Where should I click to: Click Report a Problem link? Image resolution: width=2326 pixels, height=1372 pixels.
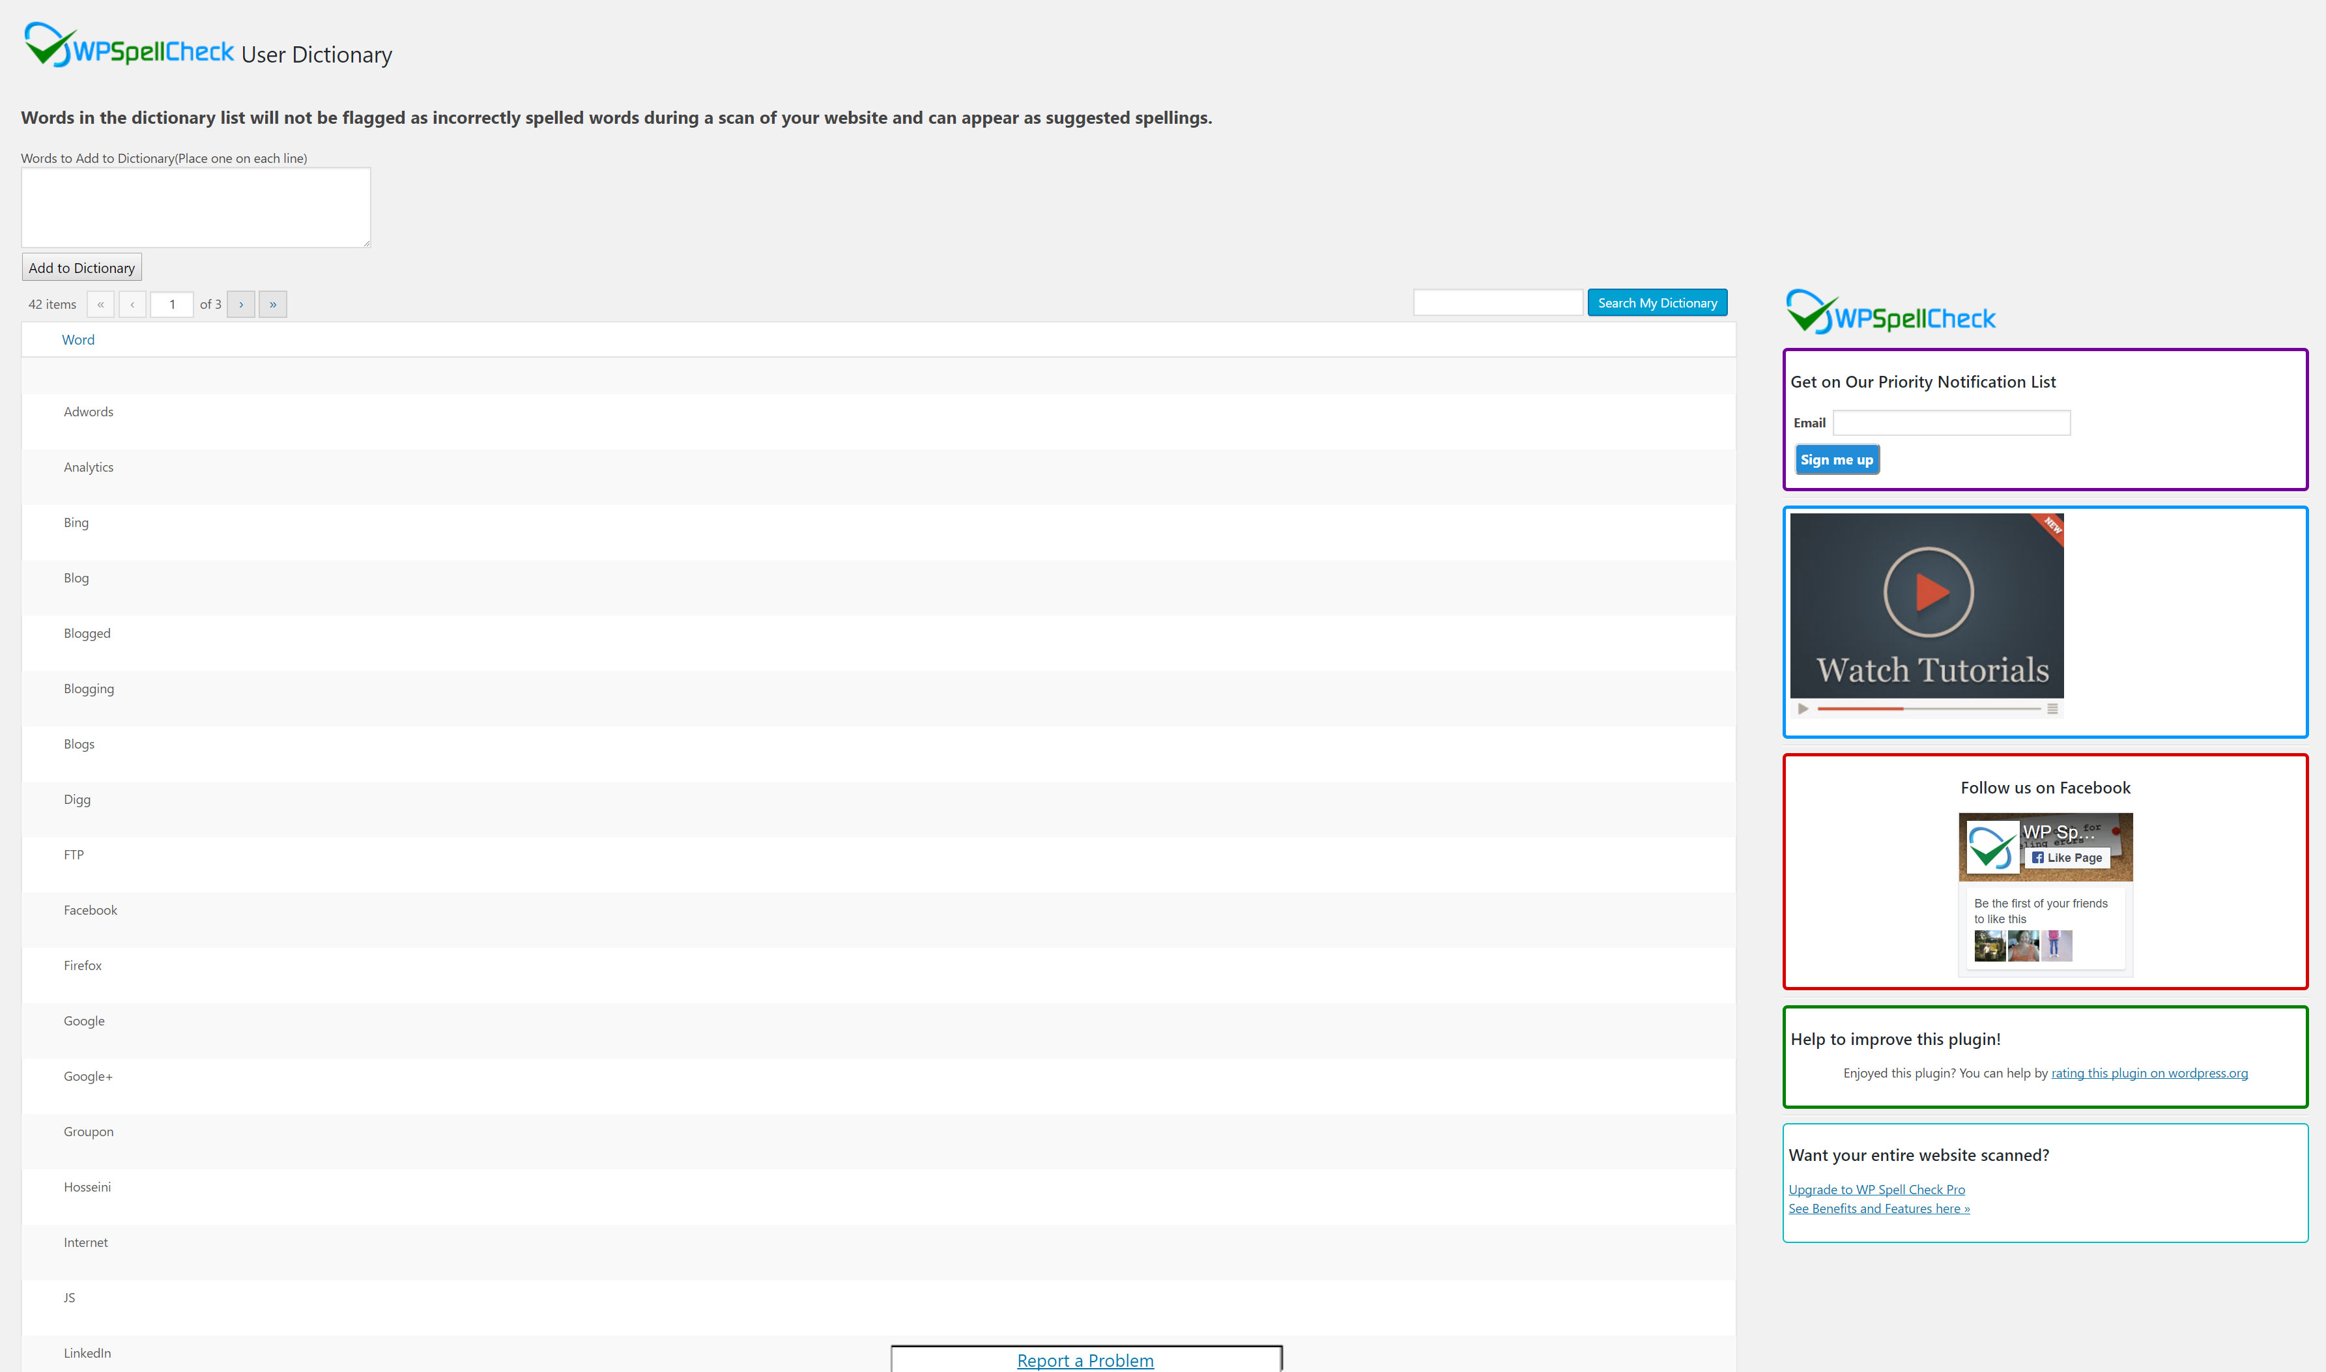coord(1084,1360)
